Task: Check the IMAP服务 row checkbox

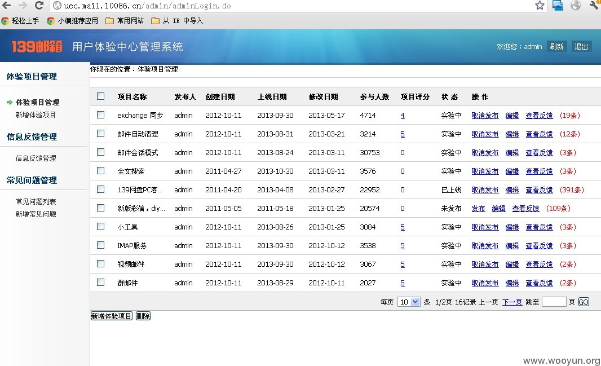Action: click(x=100, y=245)
